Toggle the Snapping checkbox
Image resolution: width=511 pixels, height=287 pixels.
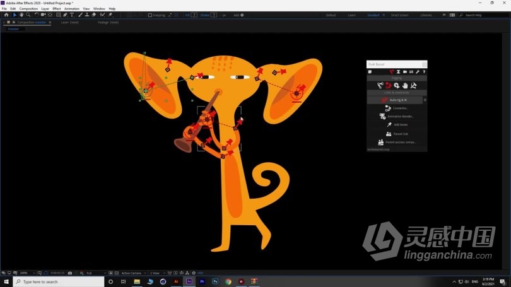click(x=150, y=15)
